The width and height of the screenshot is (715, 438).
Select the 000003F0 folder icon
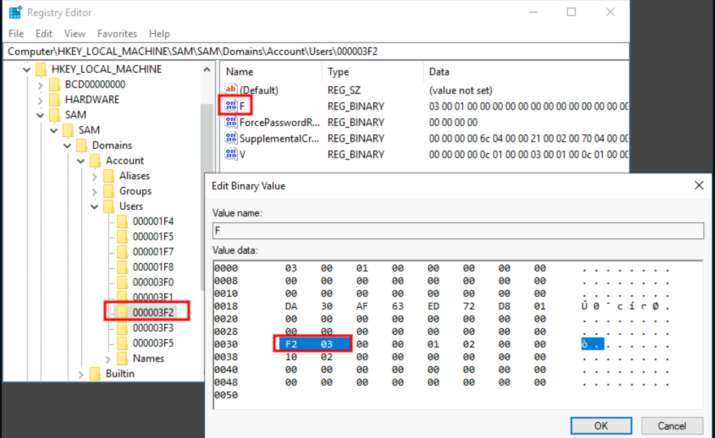[x=122, y=282]
